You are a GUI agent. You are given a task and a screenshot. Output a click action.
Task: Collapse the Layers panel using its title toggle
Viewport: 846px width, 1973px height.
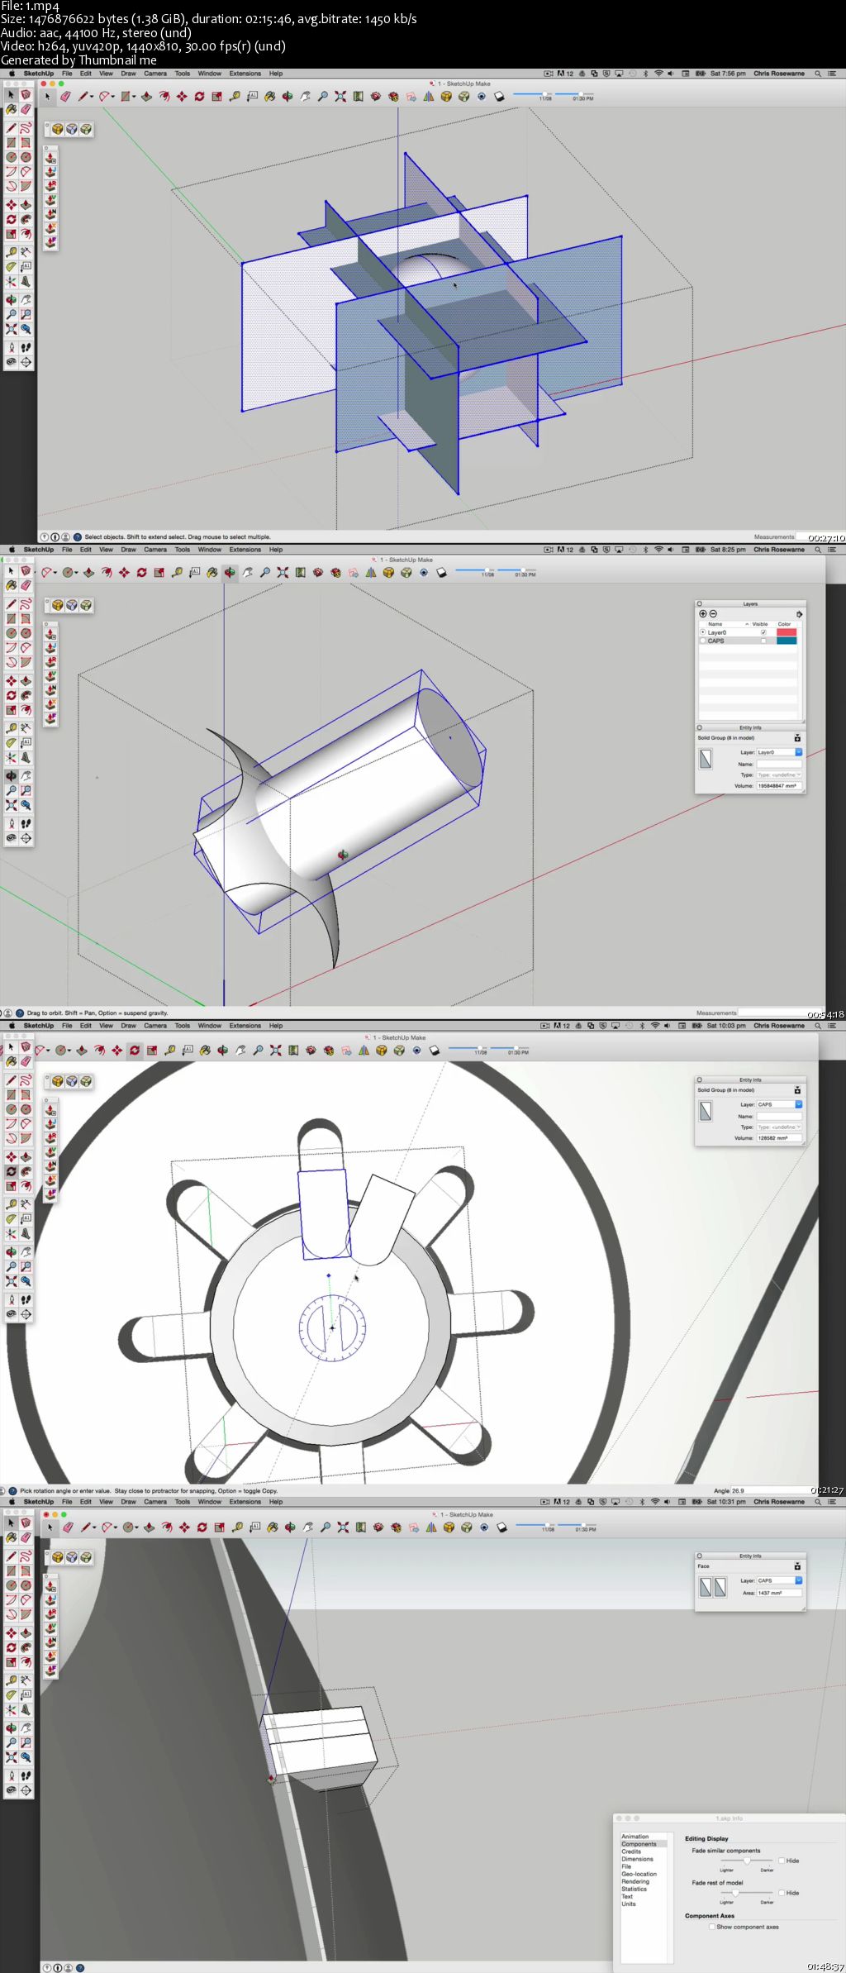point(699,603)
